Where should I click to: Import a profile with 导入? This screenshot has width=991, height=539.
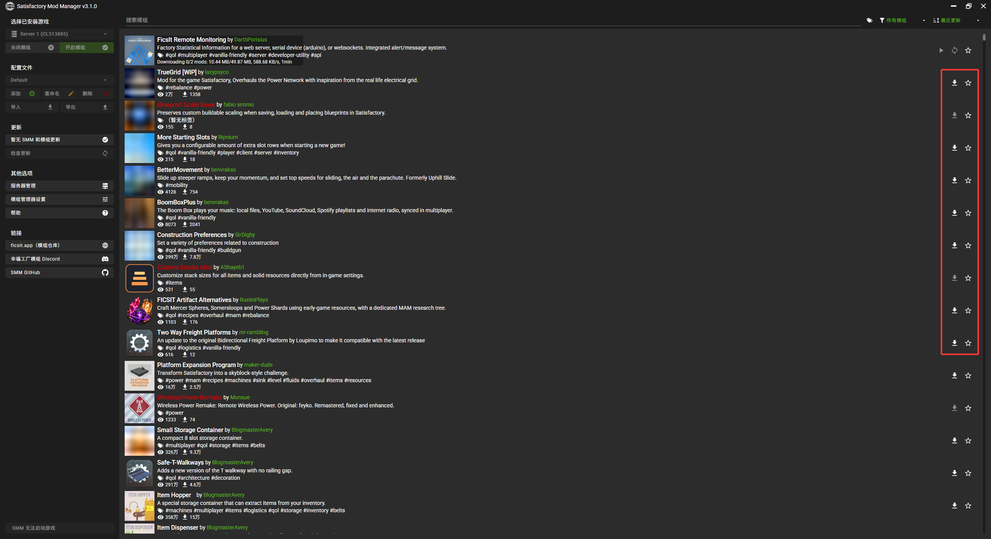tap(32, 107)
